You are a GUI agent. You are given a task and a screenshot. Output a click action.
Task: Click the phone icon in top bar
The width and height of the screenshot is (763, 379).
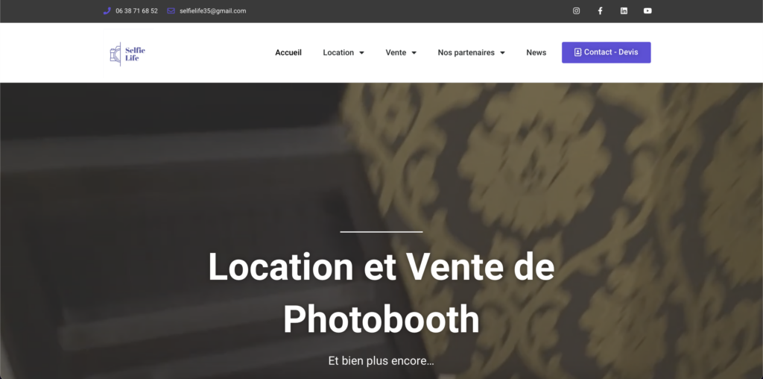coord(107,10)
